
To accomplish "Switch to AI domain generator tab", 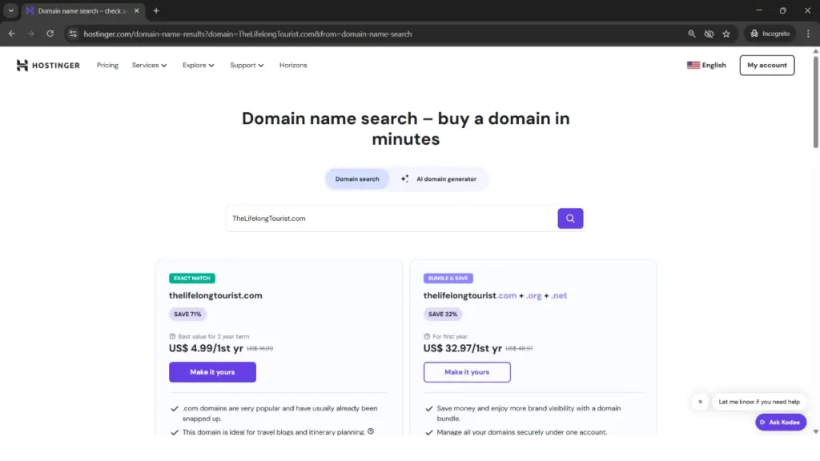I will (x=439, y=179).
